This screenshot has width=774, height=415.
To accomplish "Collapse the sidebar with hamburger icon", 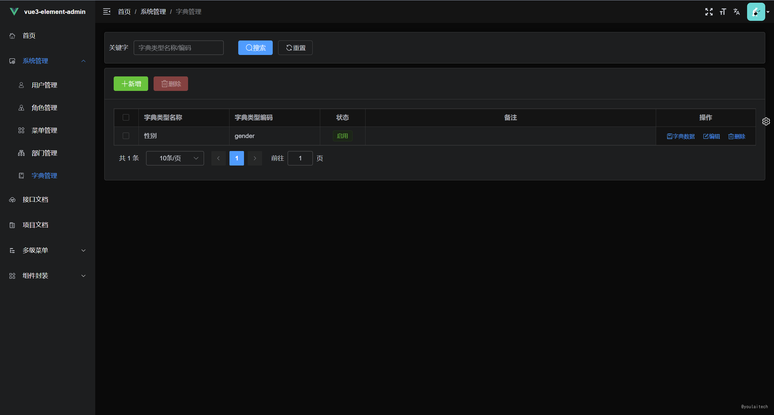I will tap(106, 11).
